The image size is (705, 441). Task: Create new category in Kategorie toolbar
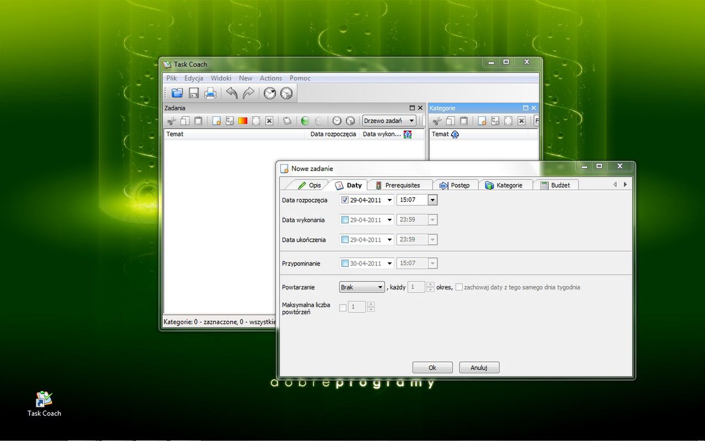tap(482, 121)
